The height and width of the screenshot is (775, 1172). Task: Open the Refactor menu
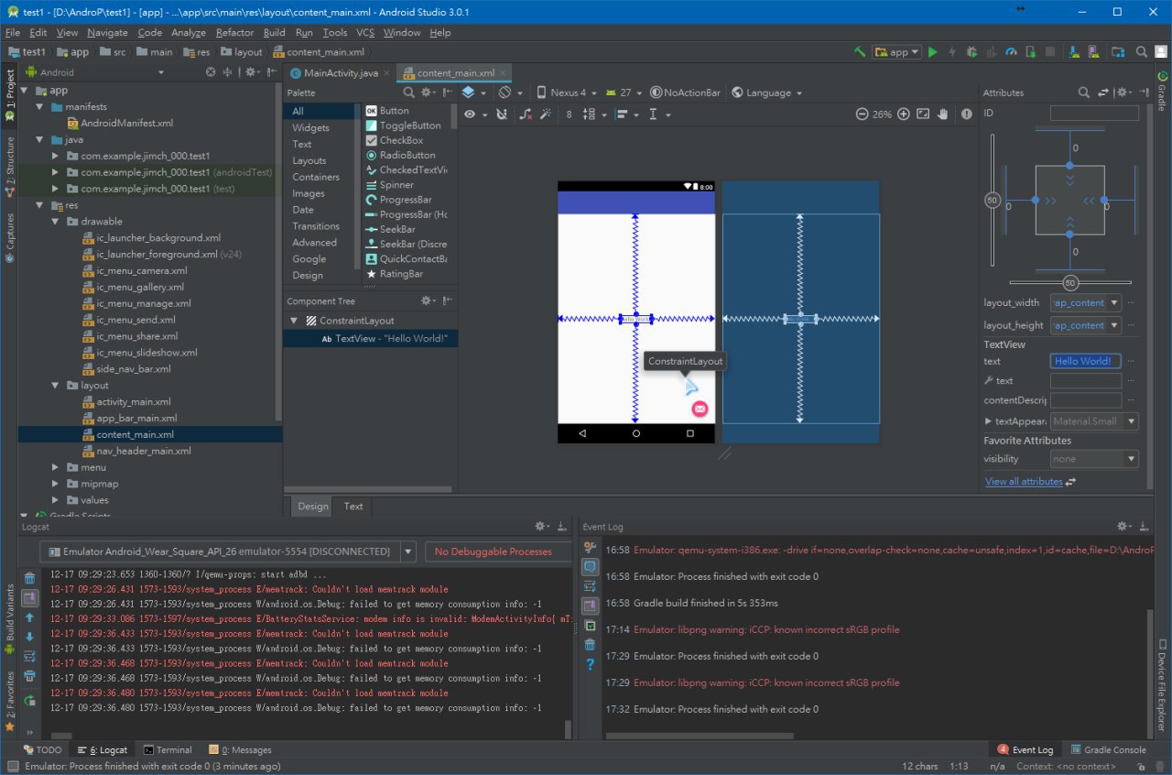pyautogui.click(x=234, y=32)
